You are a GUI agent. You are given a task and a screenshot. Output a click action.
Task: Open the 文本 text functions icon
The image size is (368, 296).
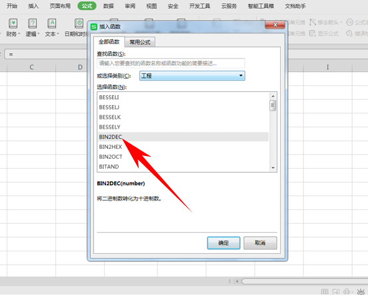pyautogui.click(x=51, y=23)
